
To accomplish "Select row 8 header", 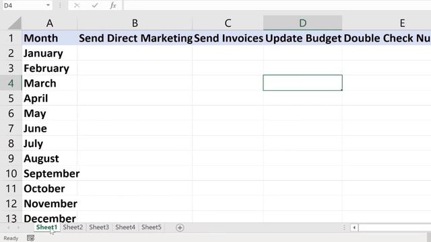I will point(11,143).
